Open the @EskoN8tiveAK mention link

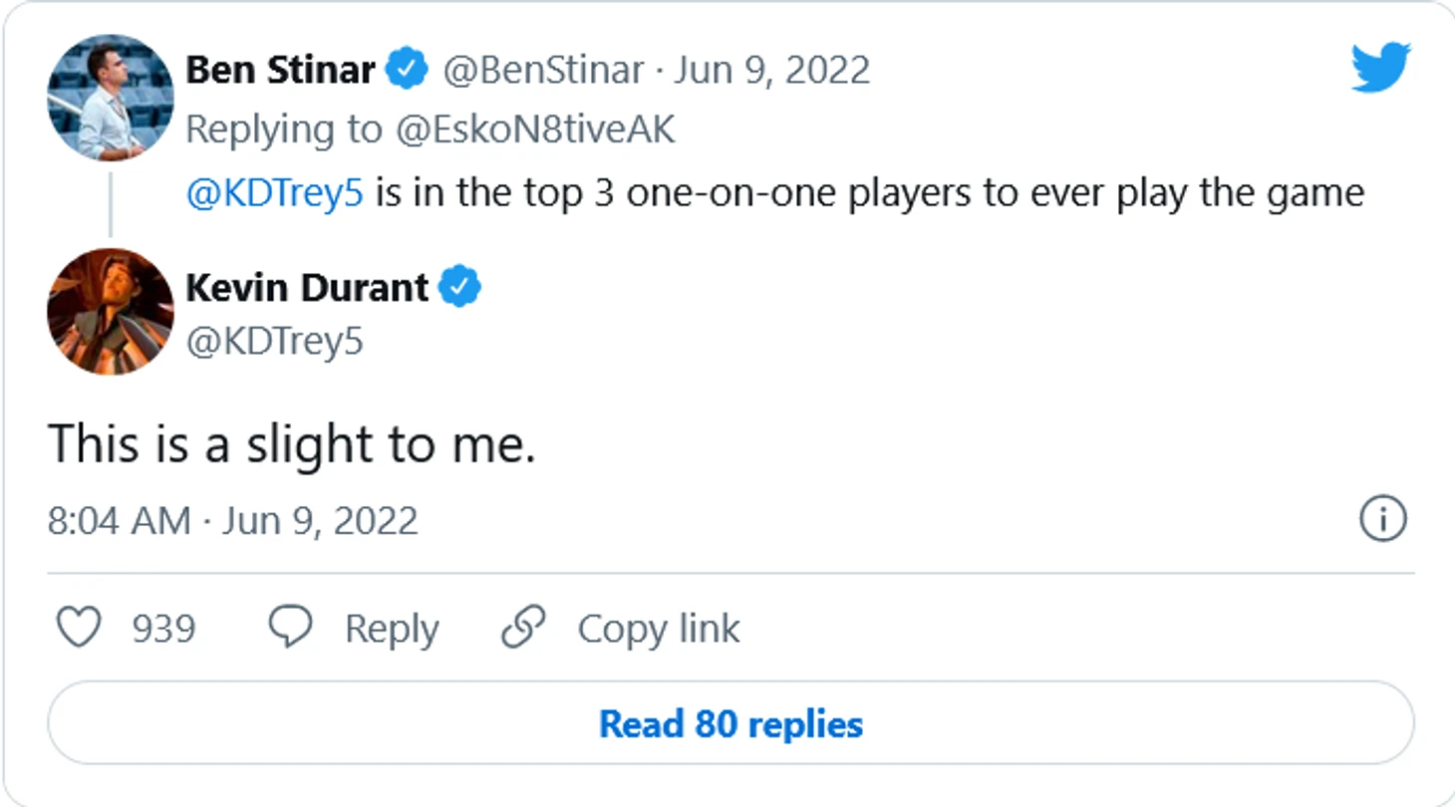pos(535,130)
